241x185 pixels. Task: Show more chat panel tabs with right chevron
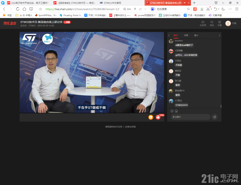219,35
